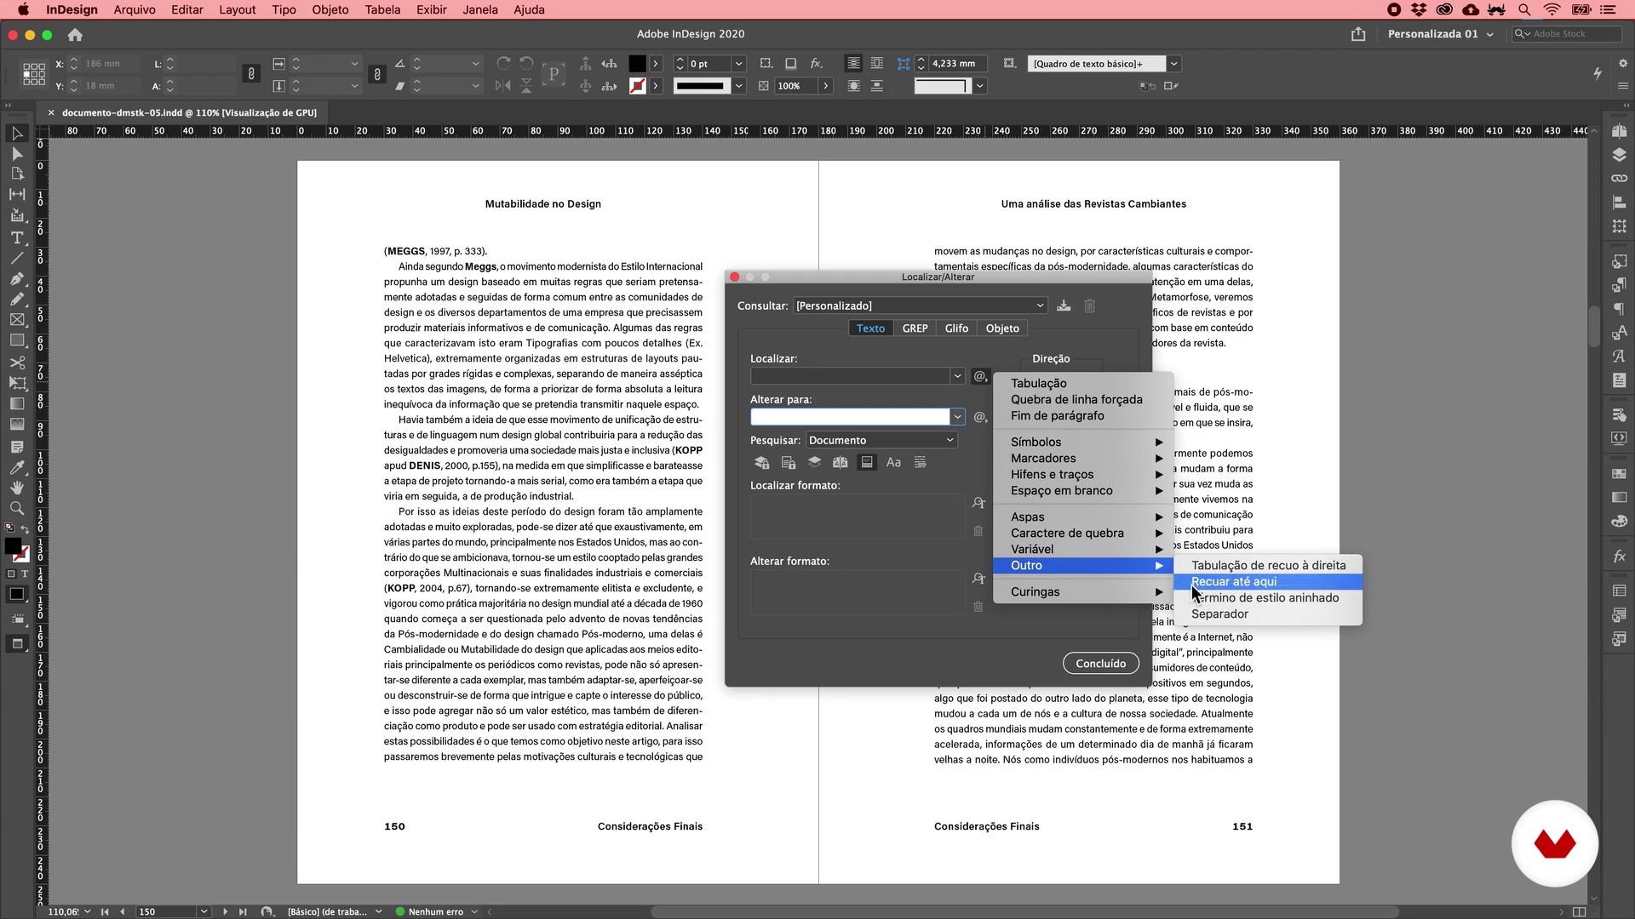1635x919 pixels.
Task: Open the Tabela menu in menu bar
Action: (x=382, y=9)
